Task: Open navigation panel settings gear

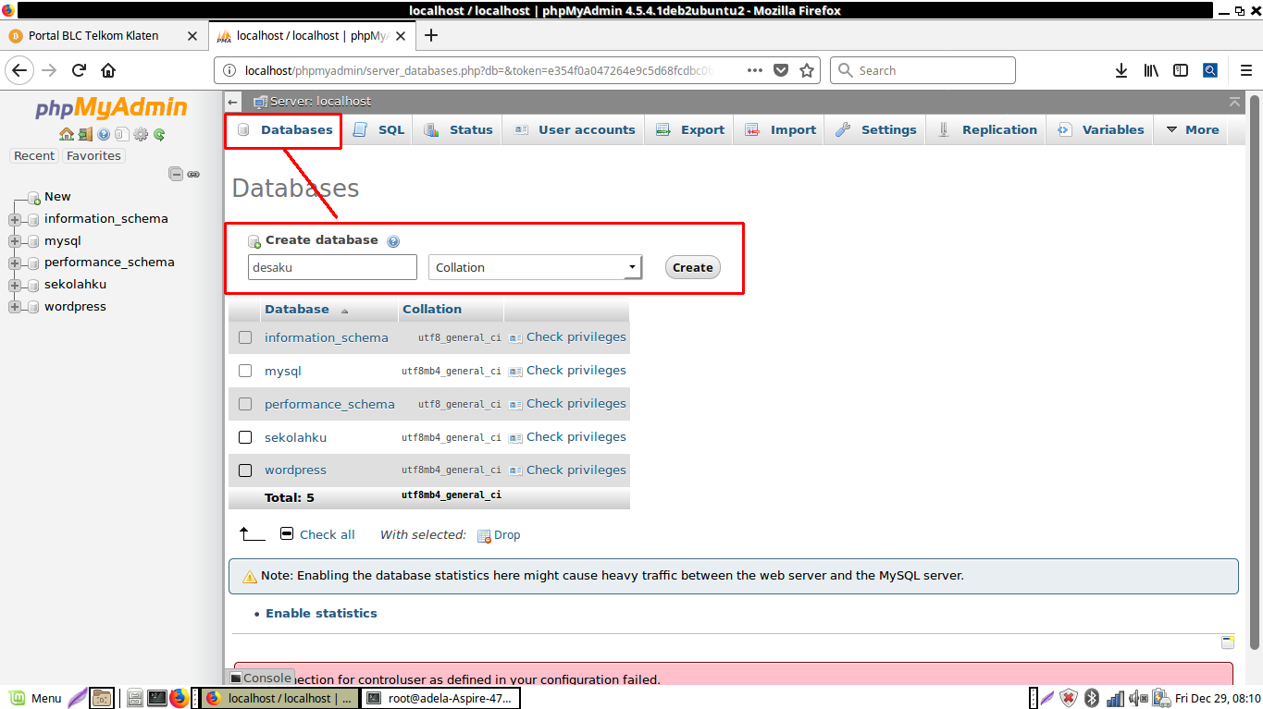Action: [x=141, y=134]
